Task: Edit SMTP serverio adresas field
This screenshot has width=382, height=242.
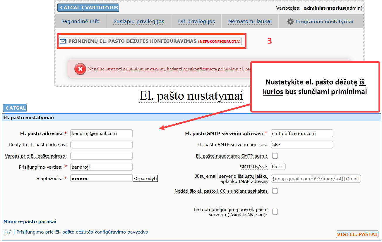Action: tap(302, 133)
